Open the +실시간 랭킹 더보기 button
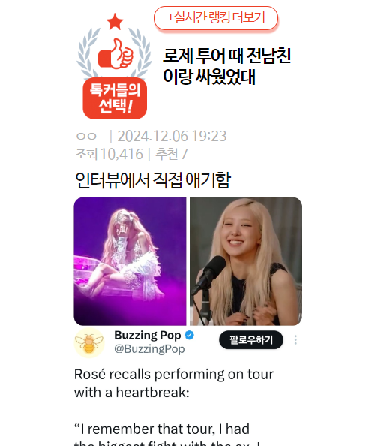This screenshot has width=369, height=446. click(x=215, y=18)
